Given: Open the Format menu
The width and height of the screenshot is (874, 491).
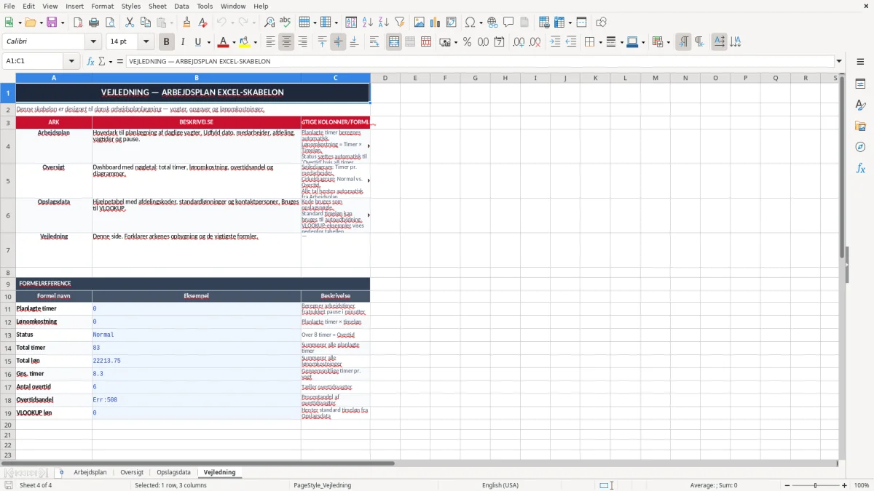Looking at the screenshot, I should 103,6.
